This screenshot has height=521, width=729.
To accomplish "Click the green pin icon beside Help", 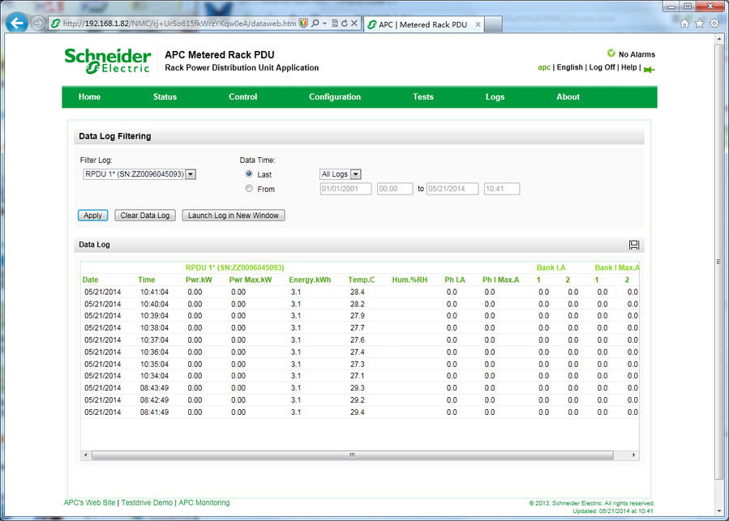I will click(649, 69).
